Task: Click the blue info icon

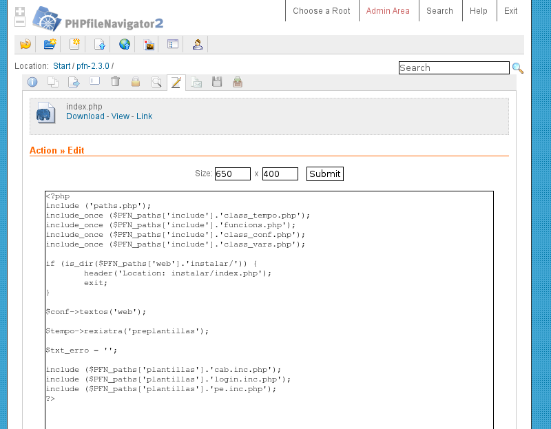Action: click(32, 83)
